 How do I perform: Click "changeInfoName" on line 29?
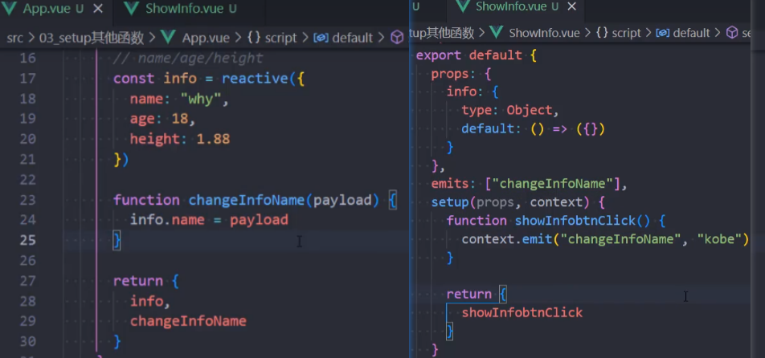pyautogui.click(x=188, y=321)
